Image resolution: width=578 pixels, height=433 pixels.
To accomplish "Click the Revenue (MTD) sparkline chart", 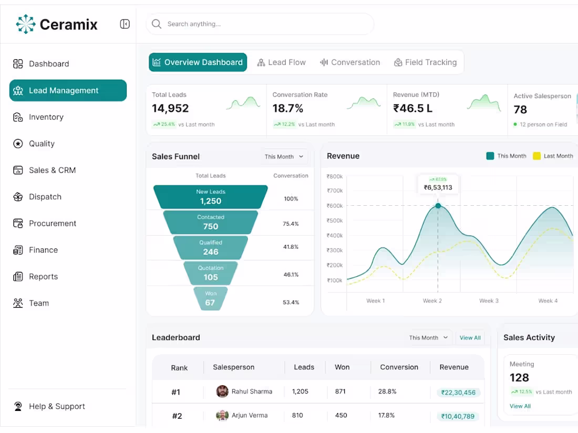I will pos(484,103).
